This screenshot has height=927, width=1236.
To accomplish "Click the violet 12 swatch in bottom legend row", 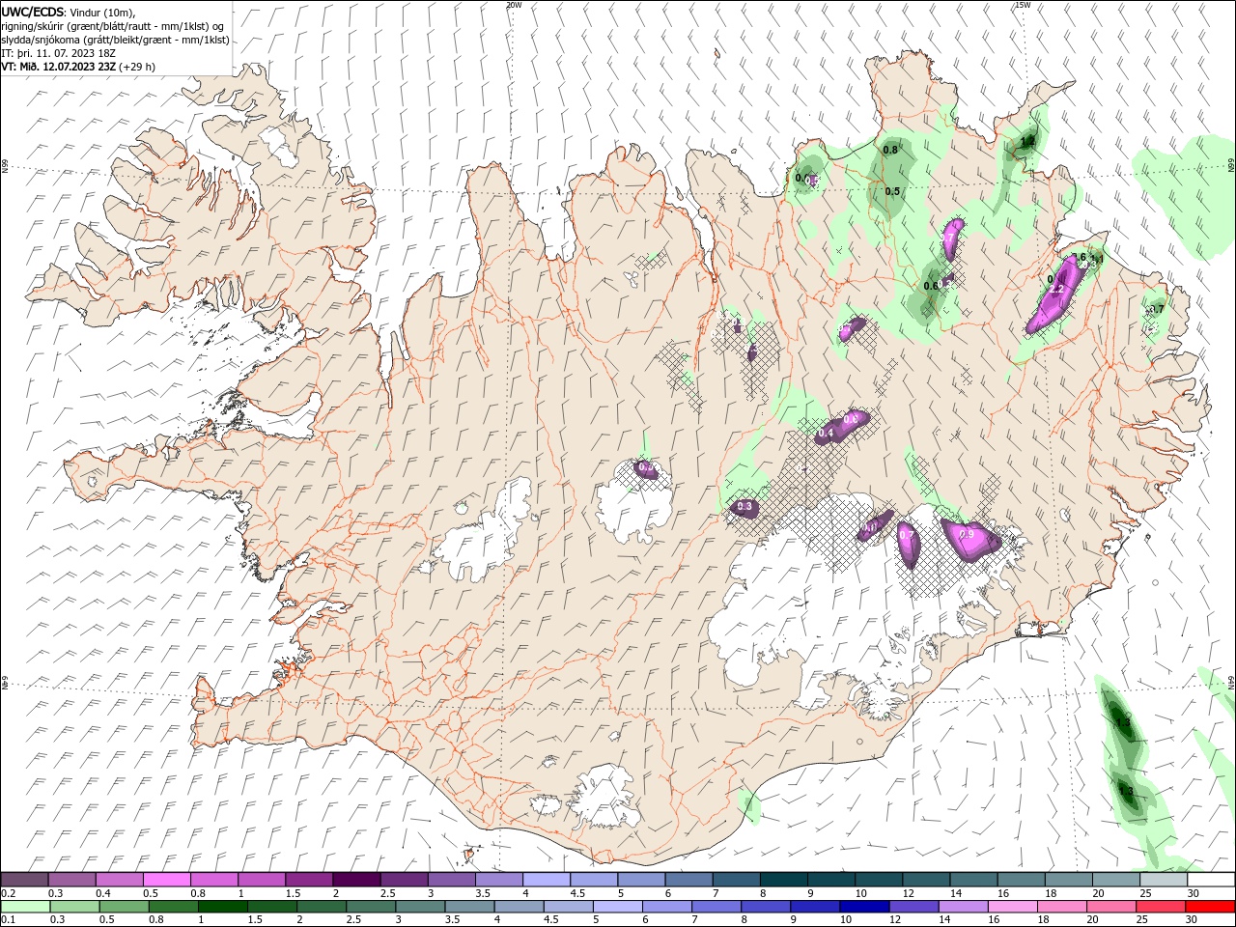I will click(x=913, y=907).
